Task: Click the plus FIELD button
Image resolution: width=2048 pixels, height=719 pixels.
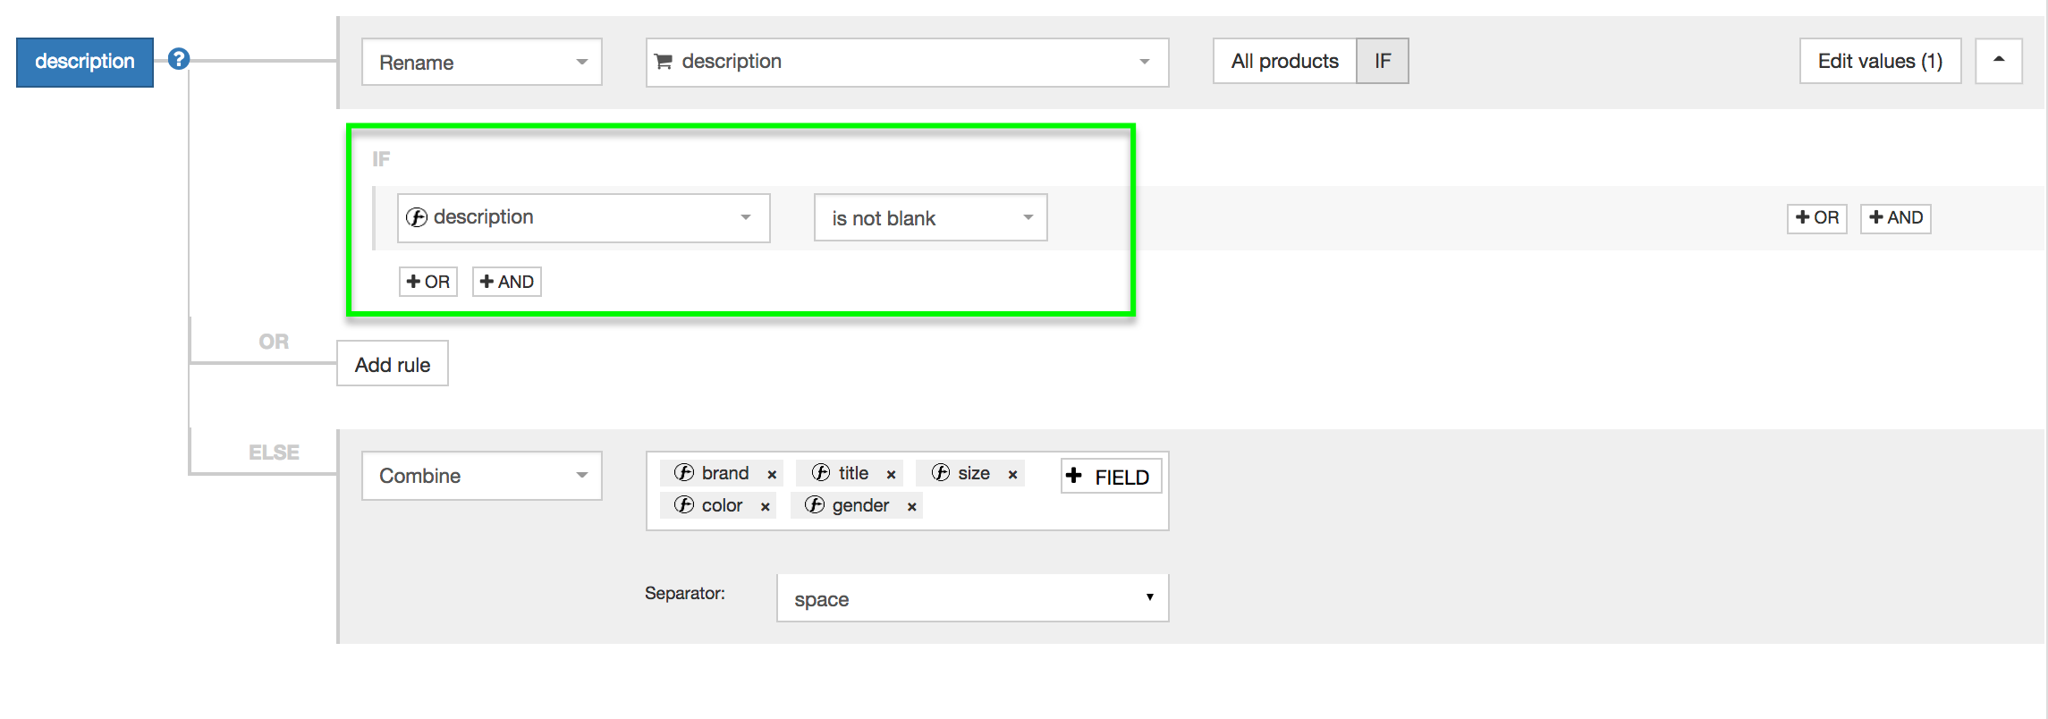Action: (1111, 477)
